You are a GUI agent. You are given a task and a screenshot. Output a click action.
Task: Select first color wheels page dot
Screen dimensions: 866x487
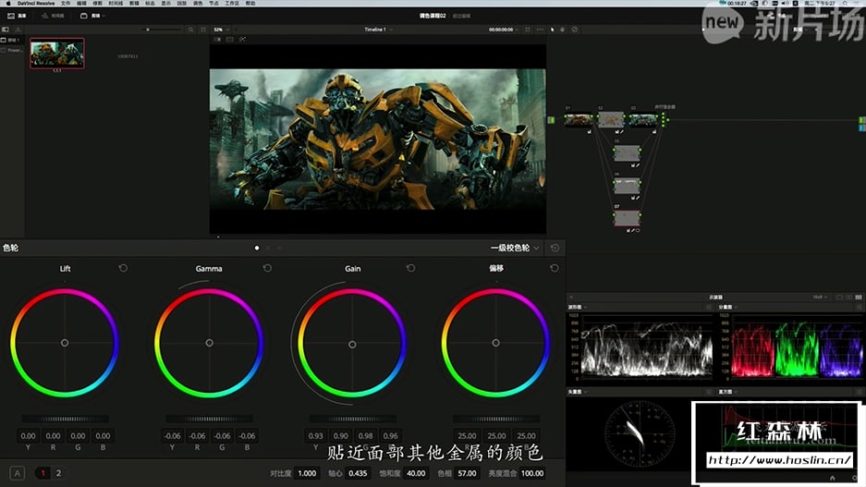257,248
